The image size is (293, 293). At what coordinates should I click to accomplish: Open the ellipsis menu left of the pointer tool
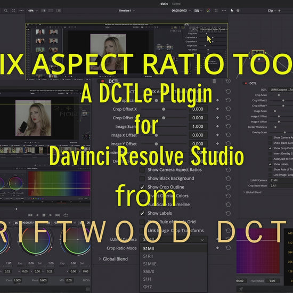pos(224,11)
